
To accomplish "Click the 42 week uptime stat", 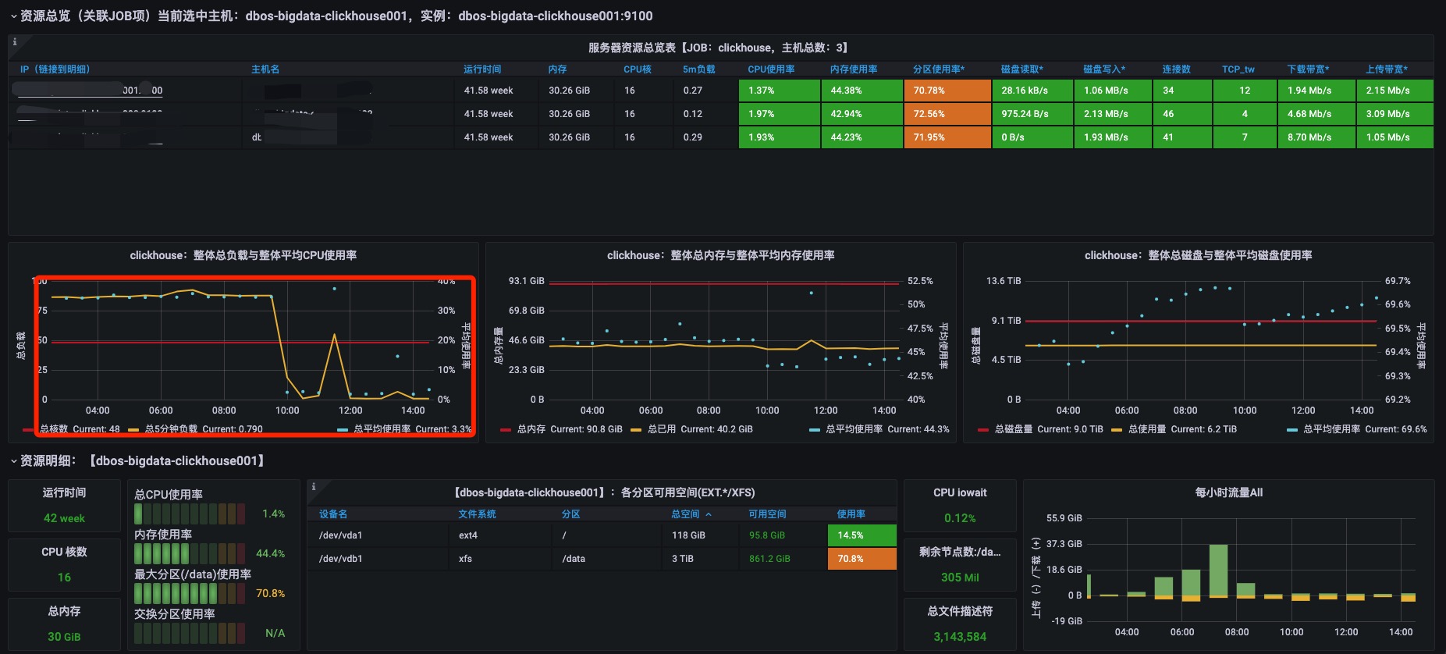I will 64,518.
